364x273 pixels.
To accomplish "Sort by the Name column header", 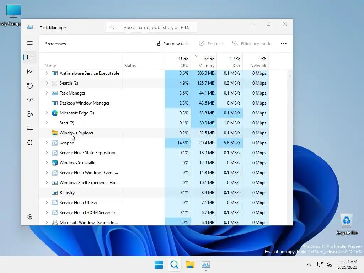I will click(80, 61).
